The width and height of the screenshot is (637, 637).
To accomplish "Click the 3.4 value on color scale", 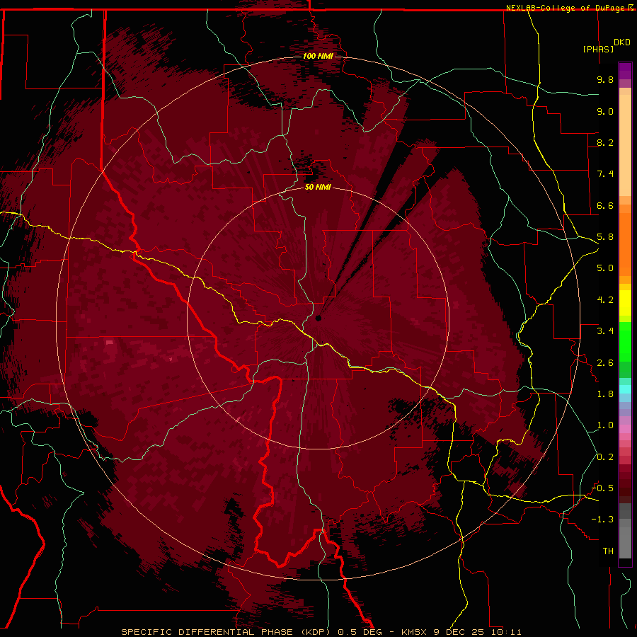I will [x=605, y=331].
